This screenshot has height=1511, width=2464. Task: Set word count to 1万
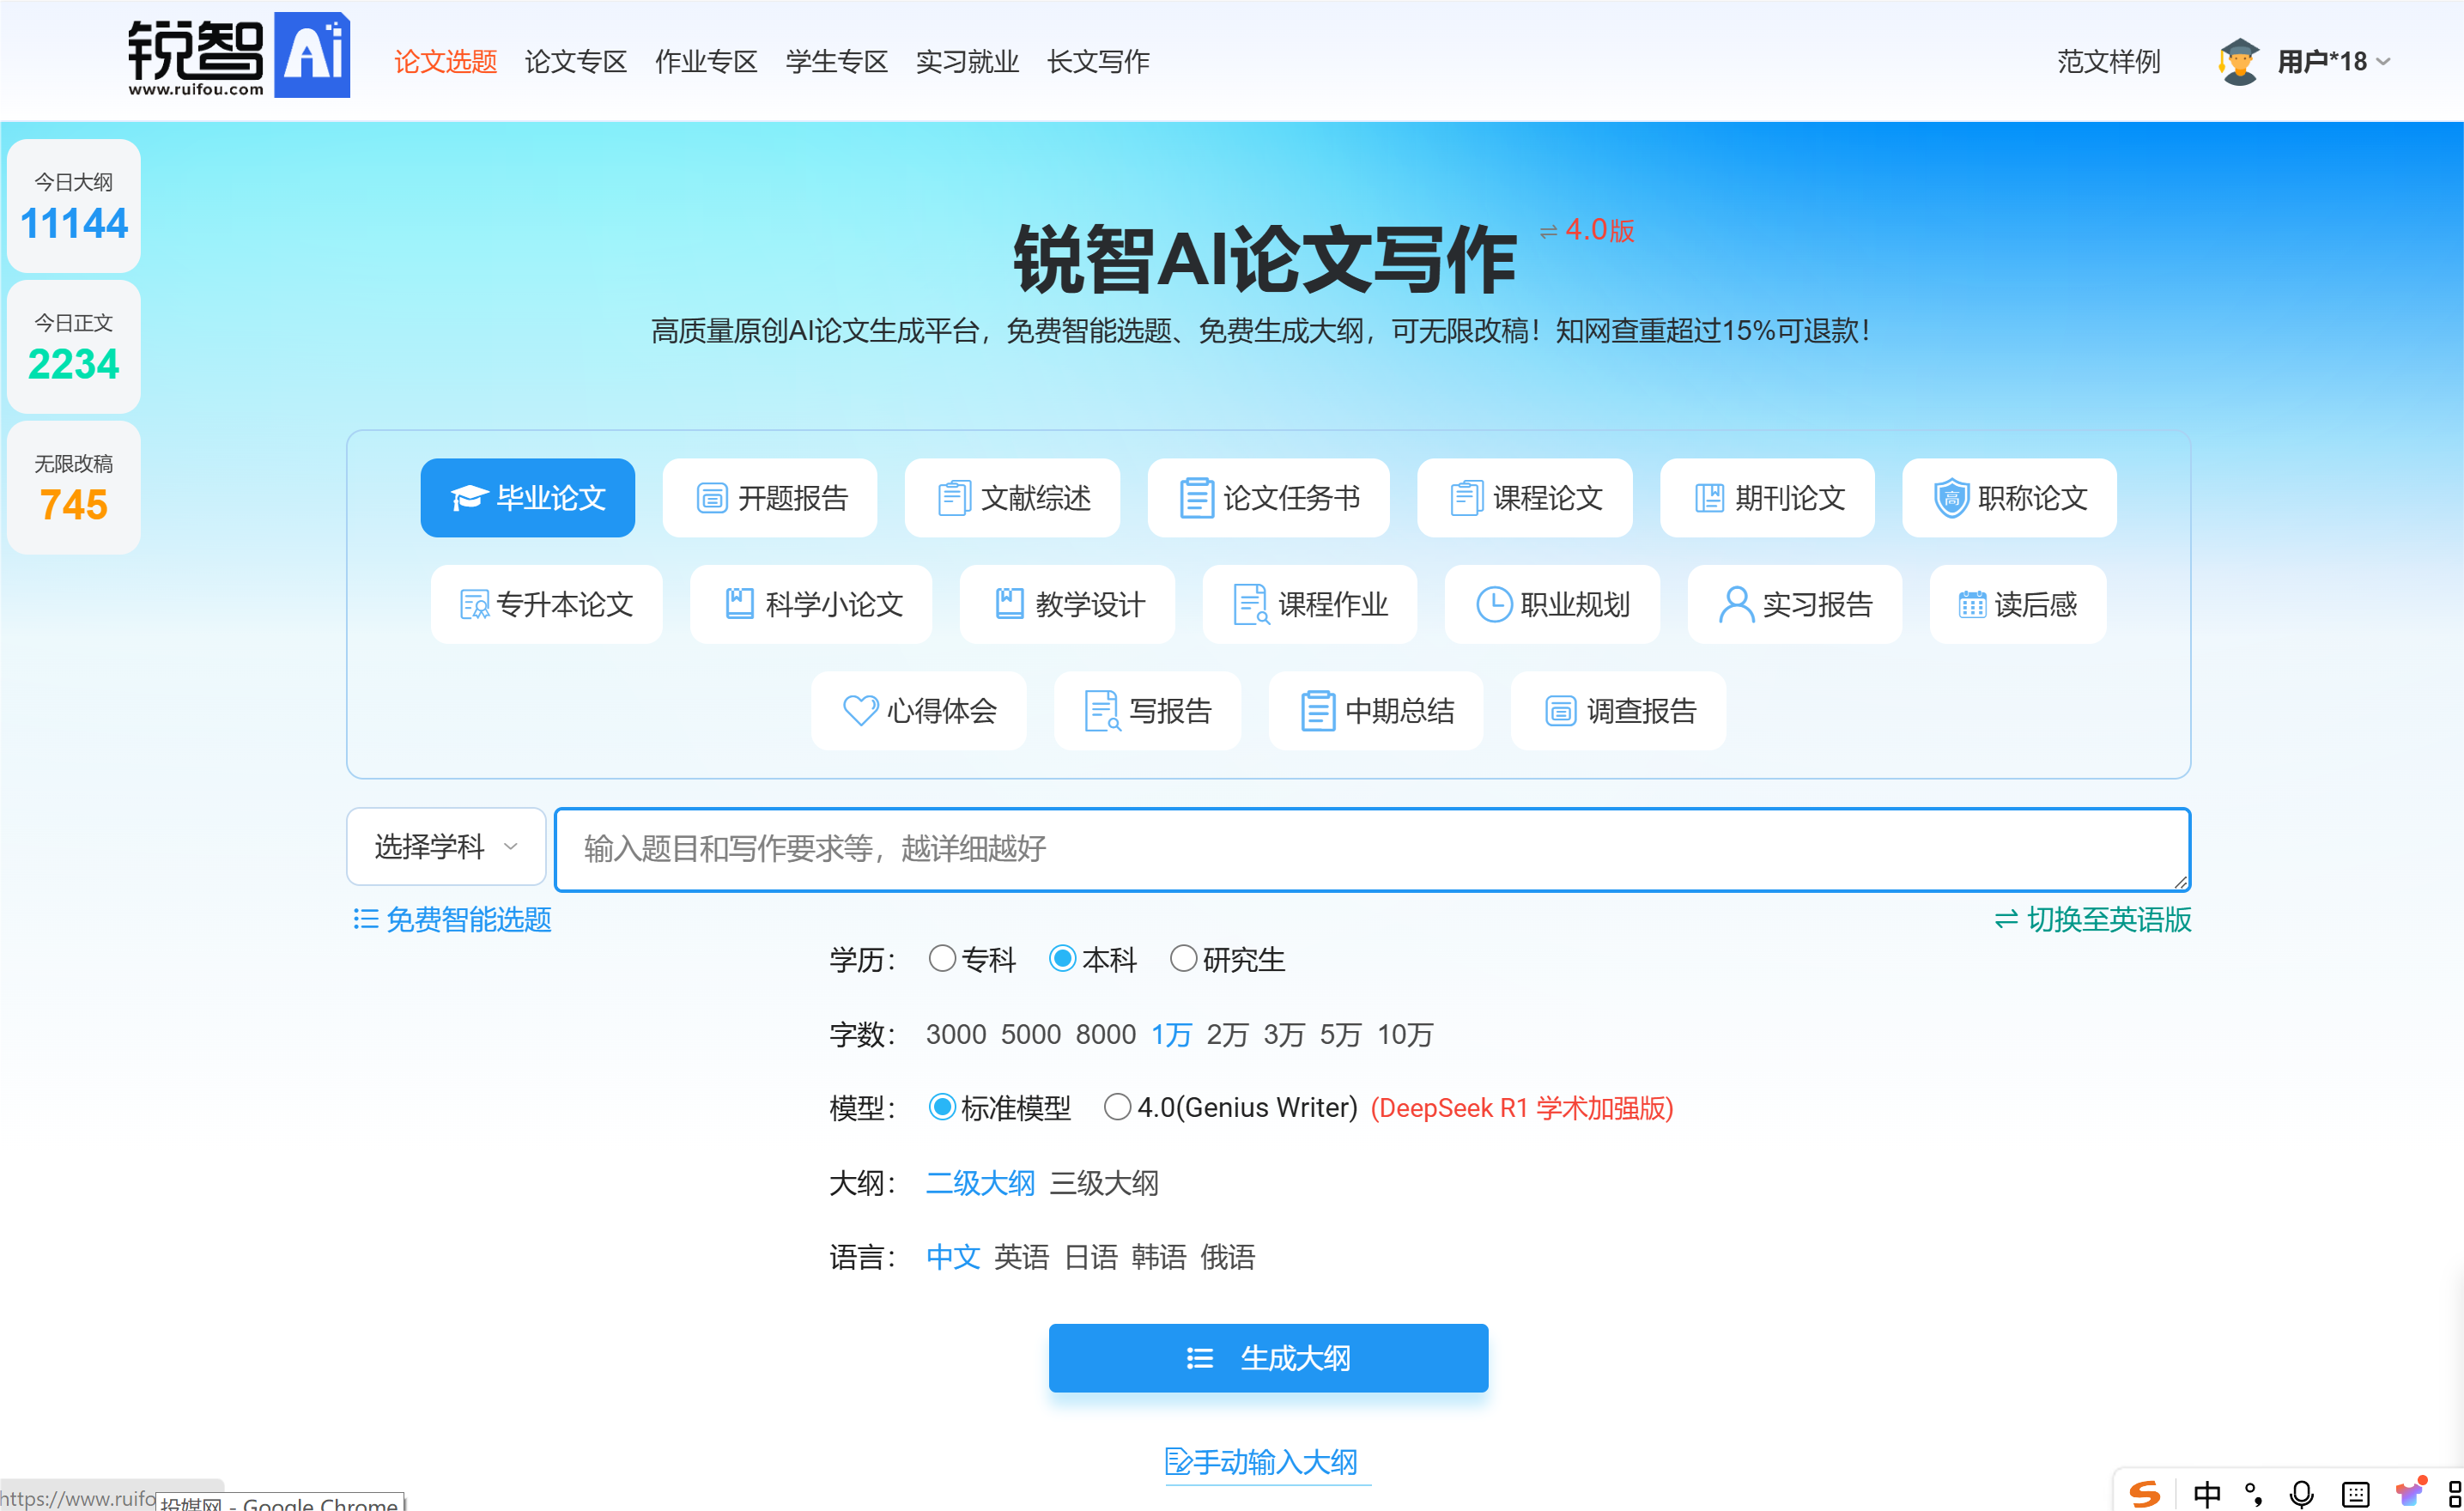(x=1171, y=1034)
